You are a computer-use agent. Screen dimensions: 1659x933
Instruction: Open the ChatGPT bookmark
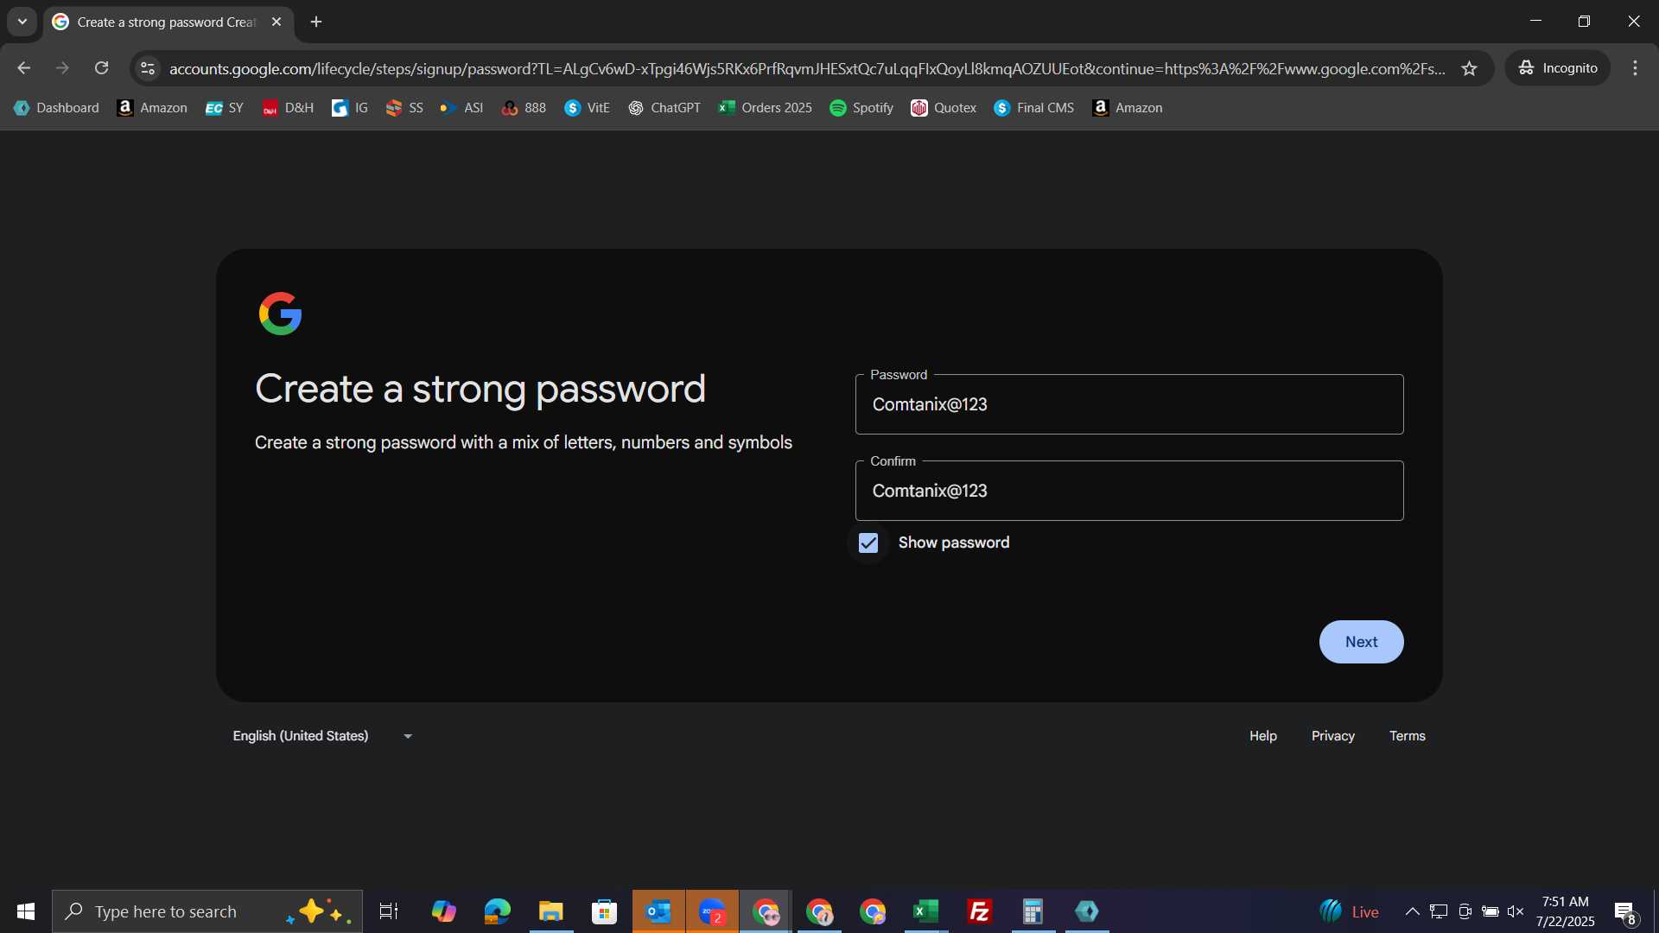pos(664,108)
